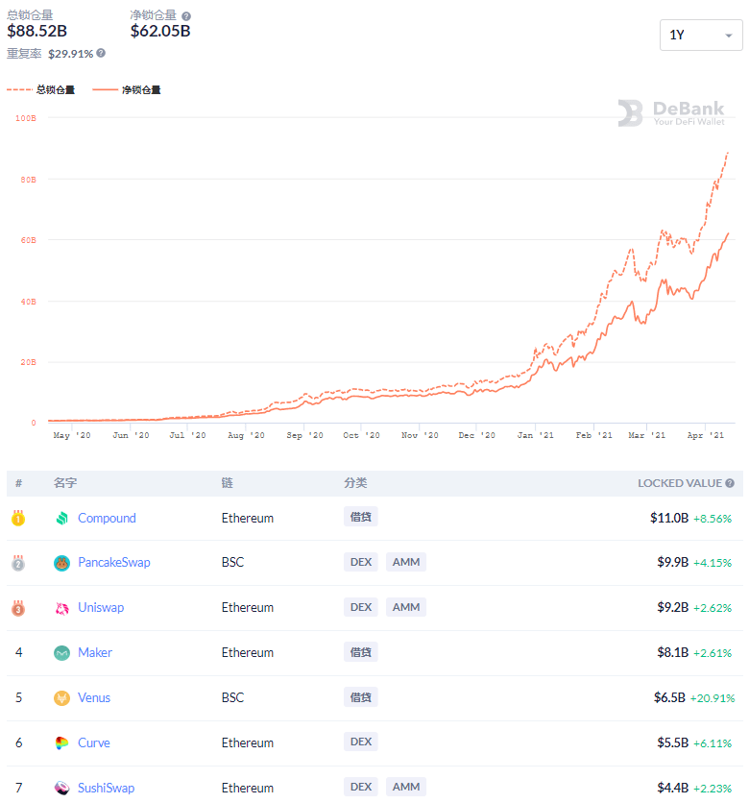749x803 pixels.
Task: Click help icon next to 净锁仓量
Action: coord(186,16)
